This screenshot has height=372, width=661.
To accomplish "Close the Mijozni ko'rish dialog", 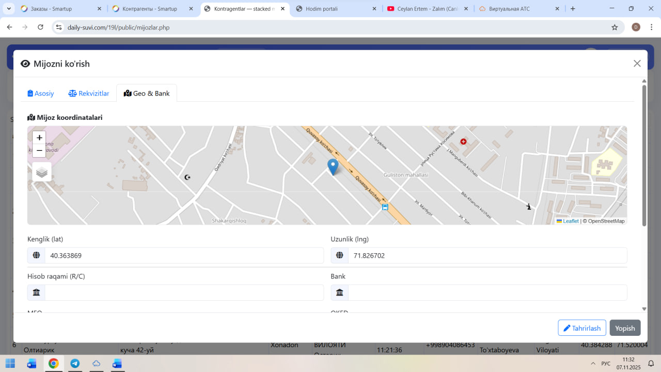I will coord(637,64).
